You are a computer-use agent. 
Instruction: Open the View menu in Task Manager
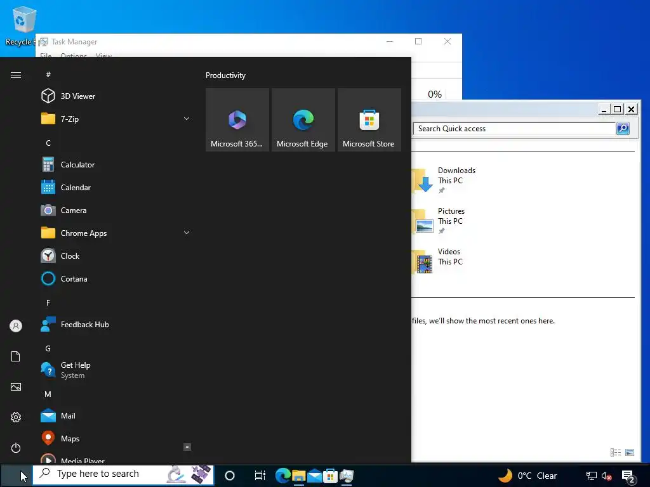pyautogui.click(x=103, y=55)
